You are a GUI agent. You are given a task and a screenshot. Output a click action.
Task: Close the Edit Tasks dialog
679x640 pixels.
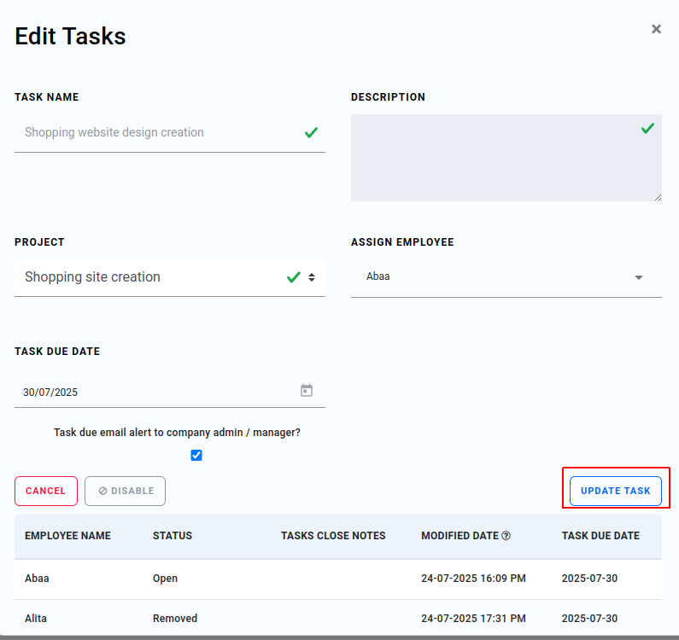(x=656, y=29)
